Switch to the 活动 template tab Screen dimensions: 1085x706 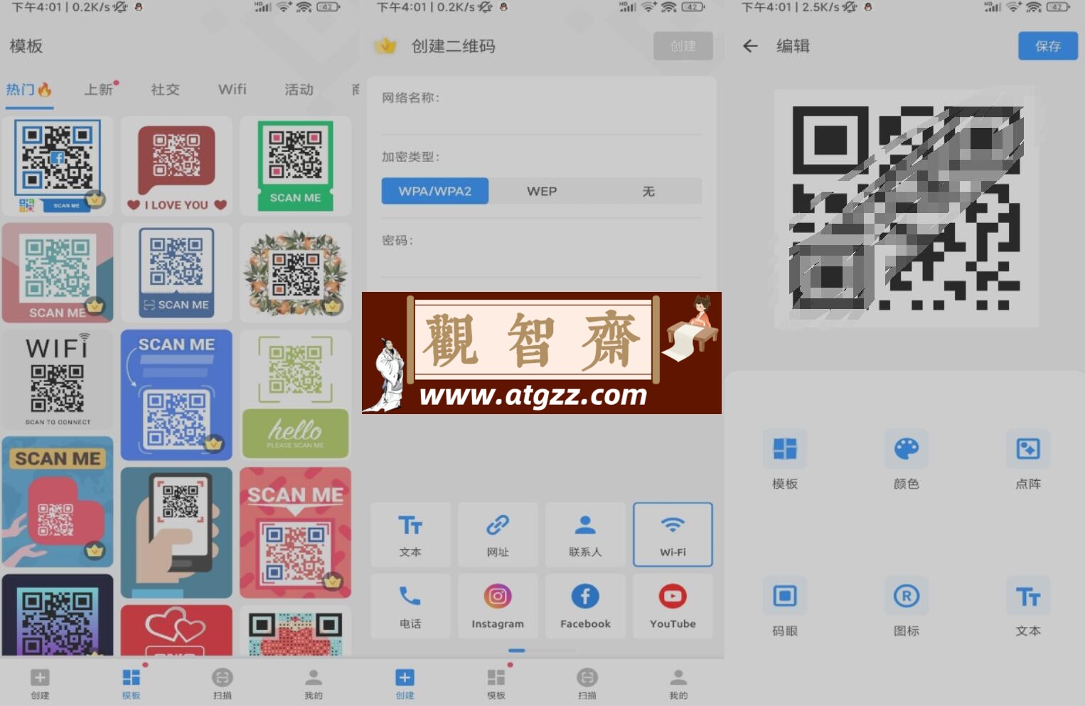coord(299,89)
